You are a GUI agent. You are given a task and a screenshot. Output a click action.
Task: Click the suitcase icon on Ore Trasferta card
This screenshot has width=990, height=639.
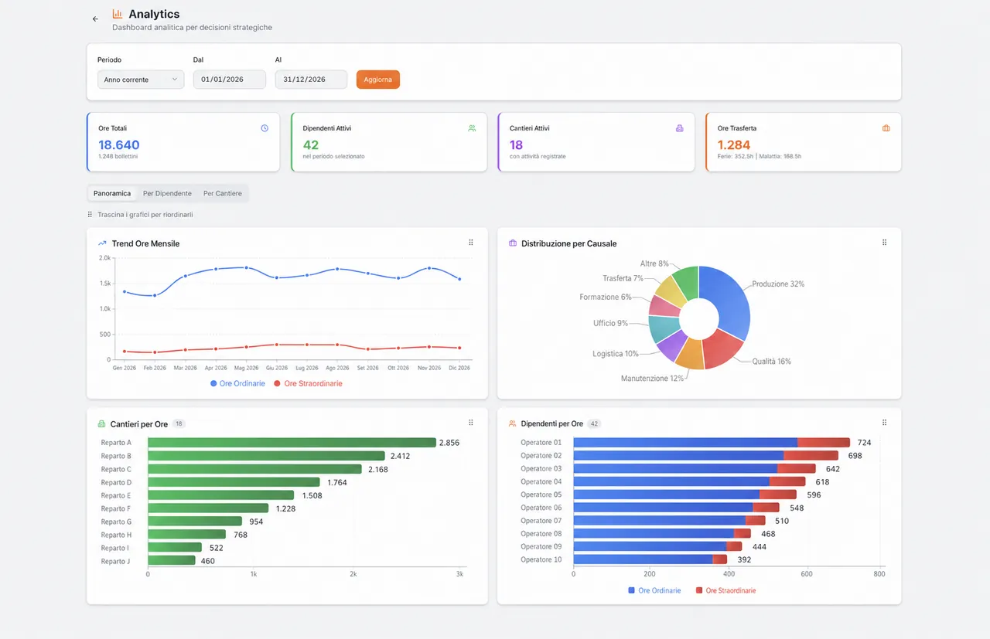pos(886,128)
